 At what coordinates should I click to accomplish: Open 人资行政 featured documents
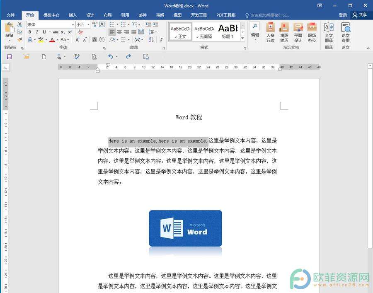click(x=271, y=32)
